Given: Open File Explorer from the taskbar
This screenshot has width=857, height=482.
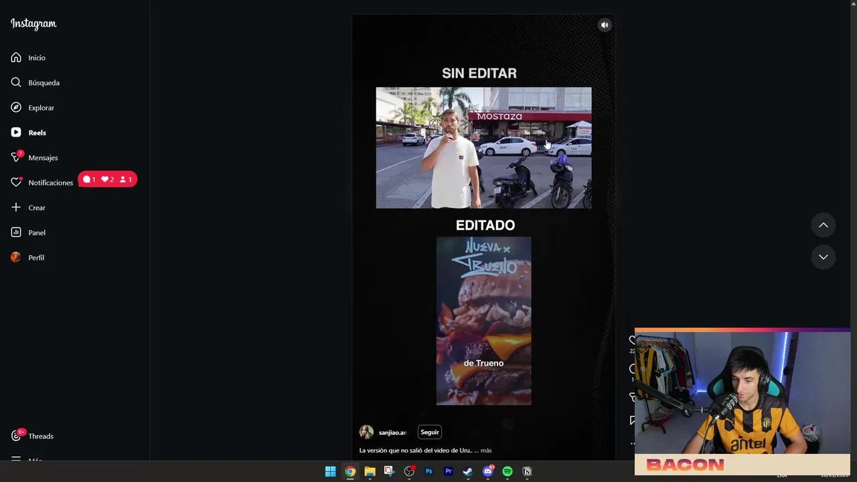Looking at the screenshot, I should (x=370, y=471).
